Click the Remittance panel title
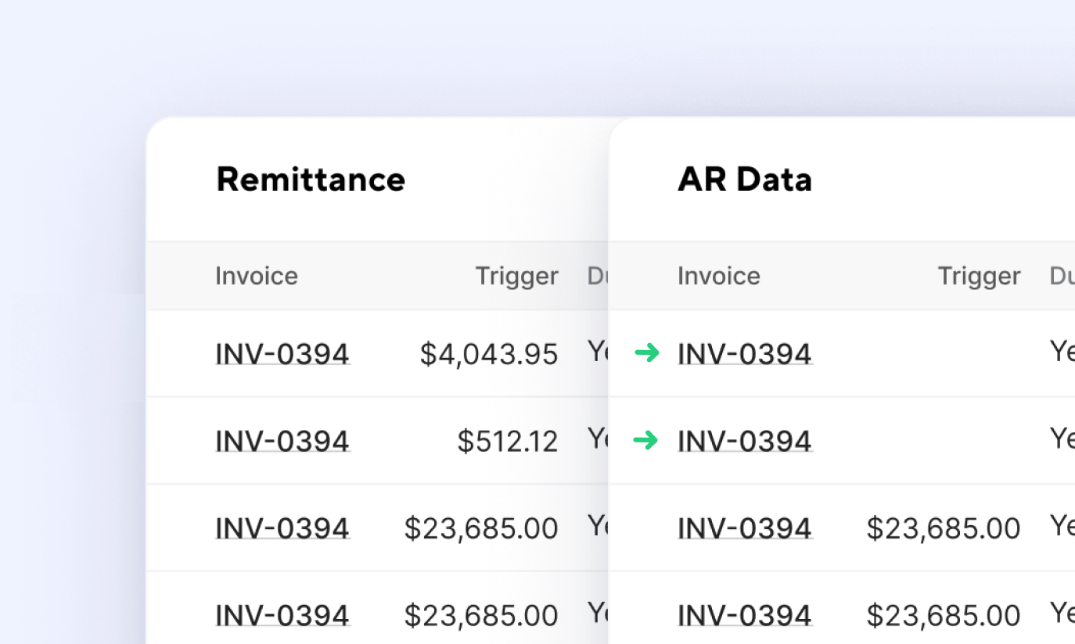 [x=311, y=179]
